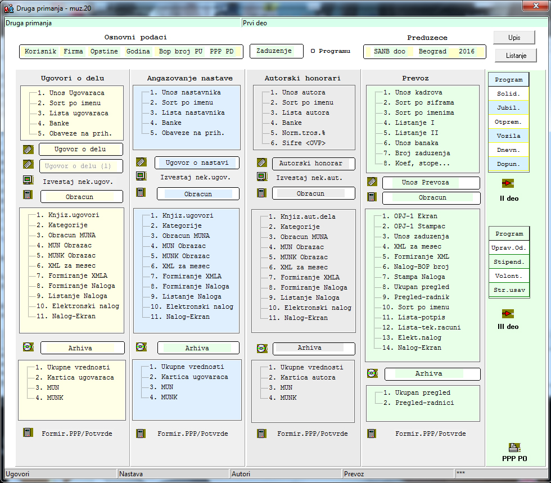
Task: Click red arrow icon above II deo
Action: (x=508, y=183)
